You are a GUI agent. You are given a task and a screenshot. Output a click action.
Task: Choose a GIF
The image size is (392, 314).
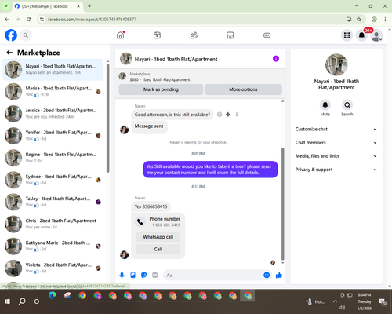pos(154,275)
